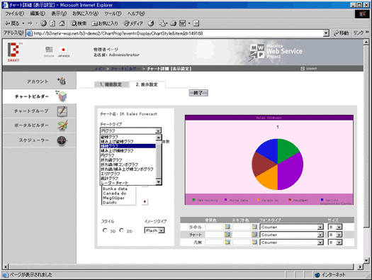Screen dimensions: 372x280
Task: Open the title row background color picker icon
Action: 227,227
